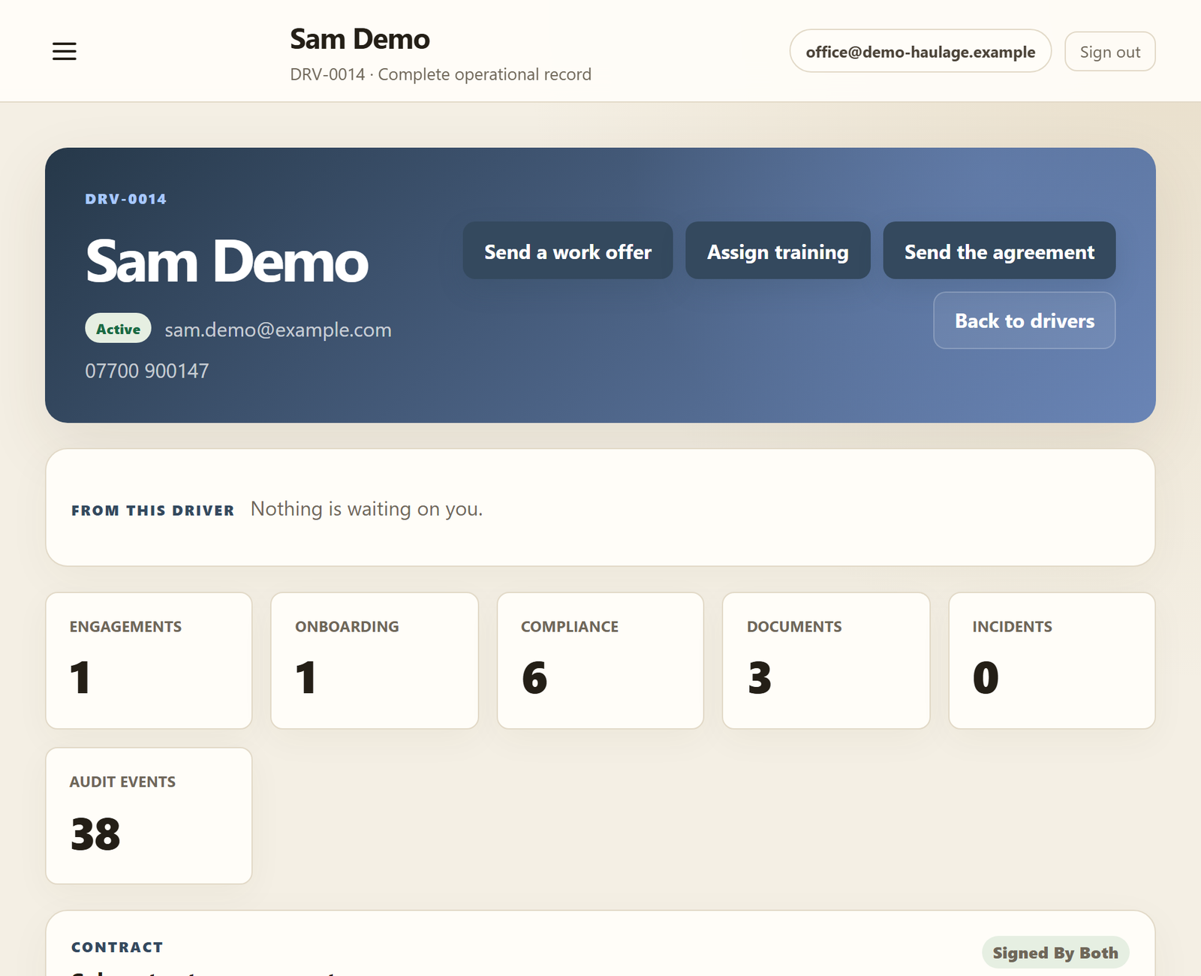
Task: Click the DRV-0014 driver ID label
Action: (x=126, y=199)
